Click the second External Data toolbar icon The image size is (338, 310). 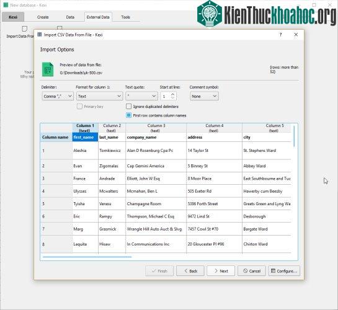click(60, 28)
